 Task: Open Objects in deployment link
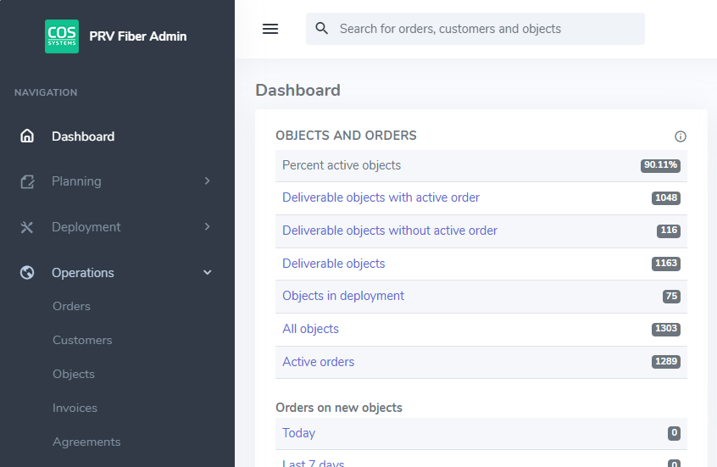point(343,296)
